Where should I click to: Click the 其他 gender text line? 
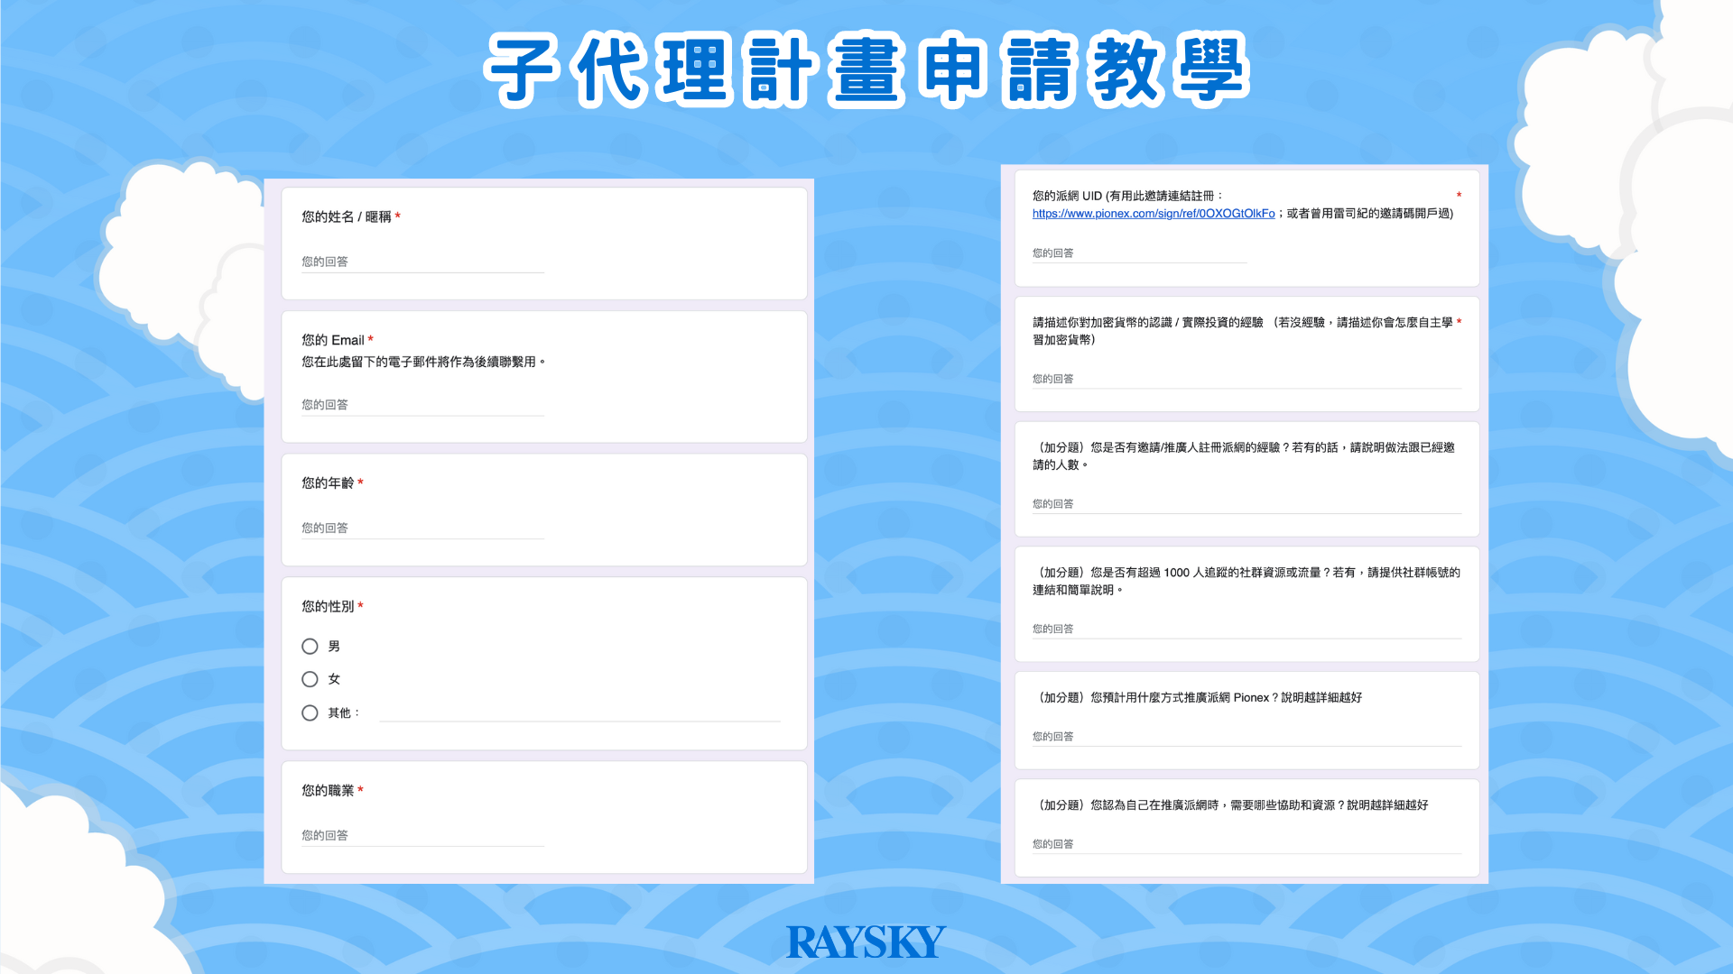[579, 713]
